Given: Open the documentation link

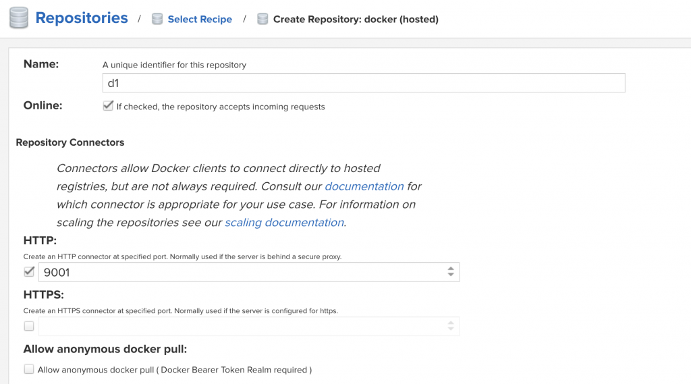Looking at the screenshot, I should click(364, 186).
